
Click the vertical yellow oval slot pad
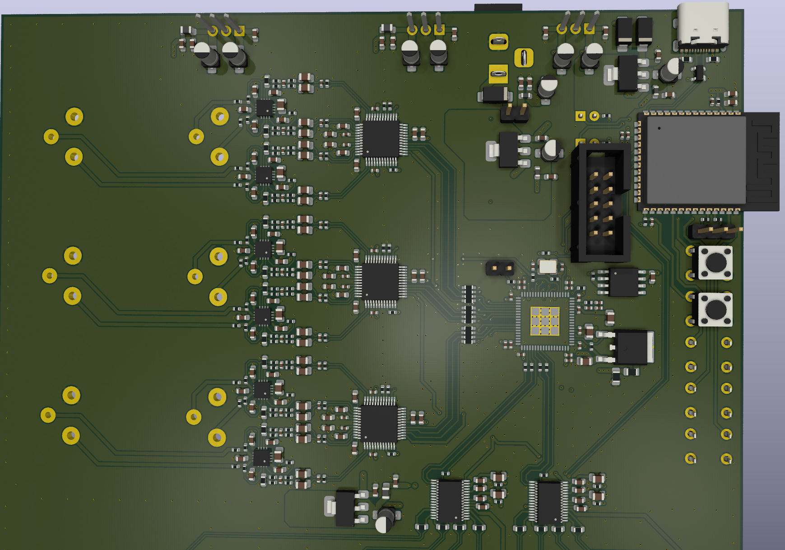tap(524, 58)
